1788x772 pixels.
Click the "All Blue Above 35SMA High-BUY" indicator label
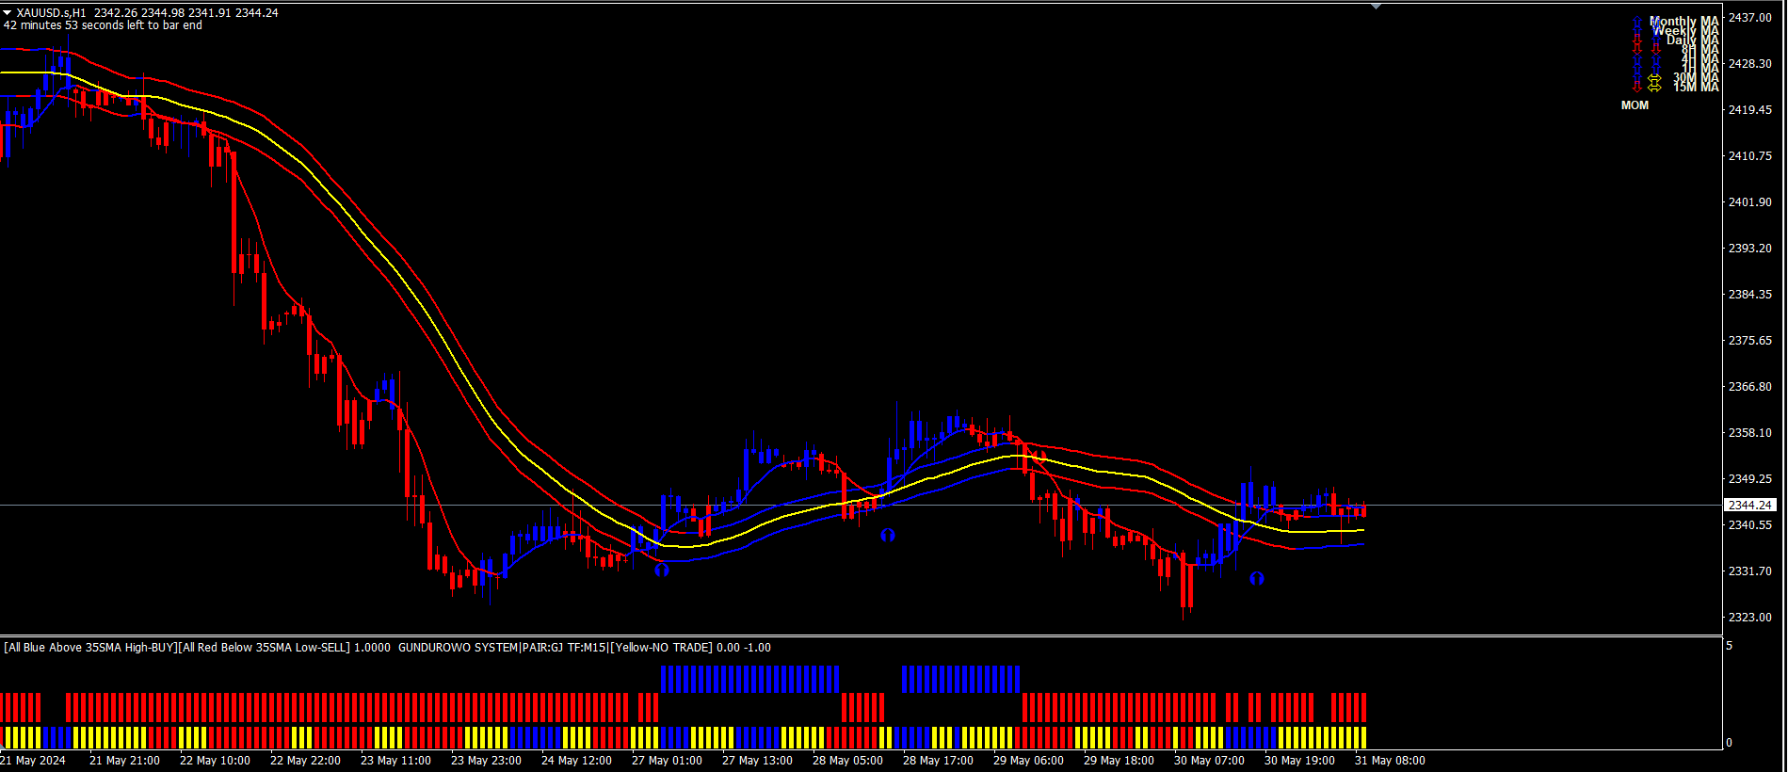click(90, 648)
